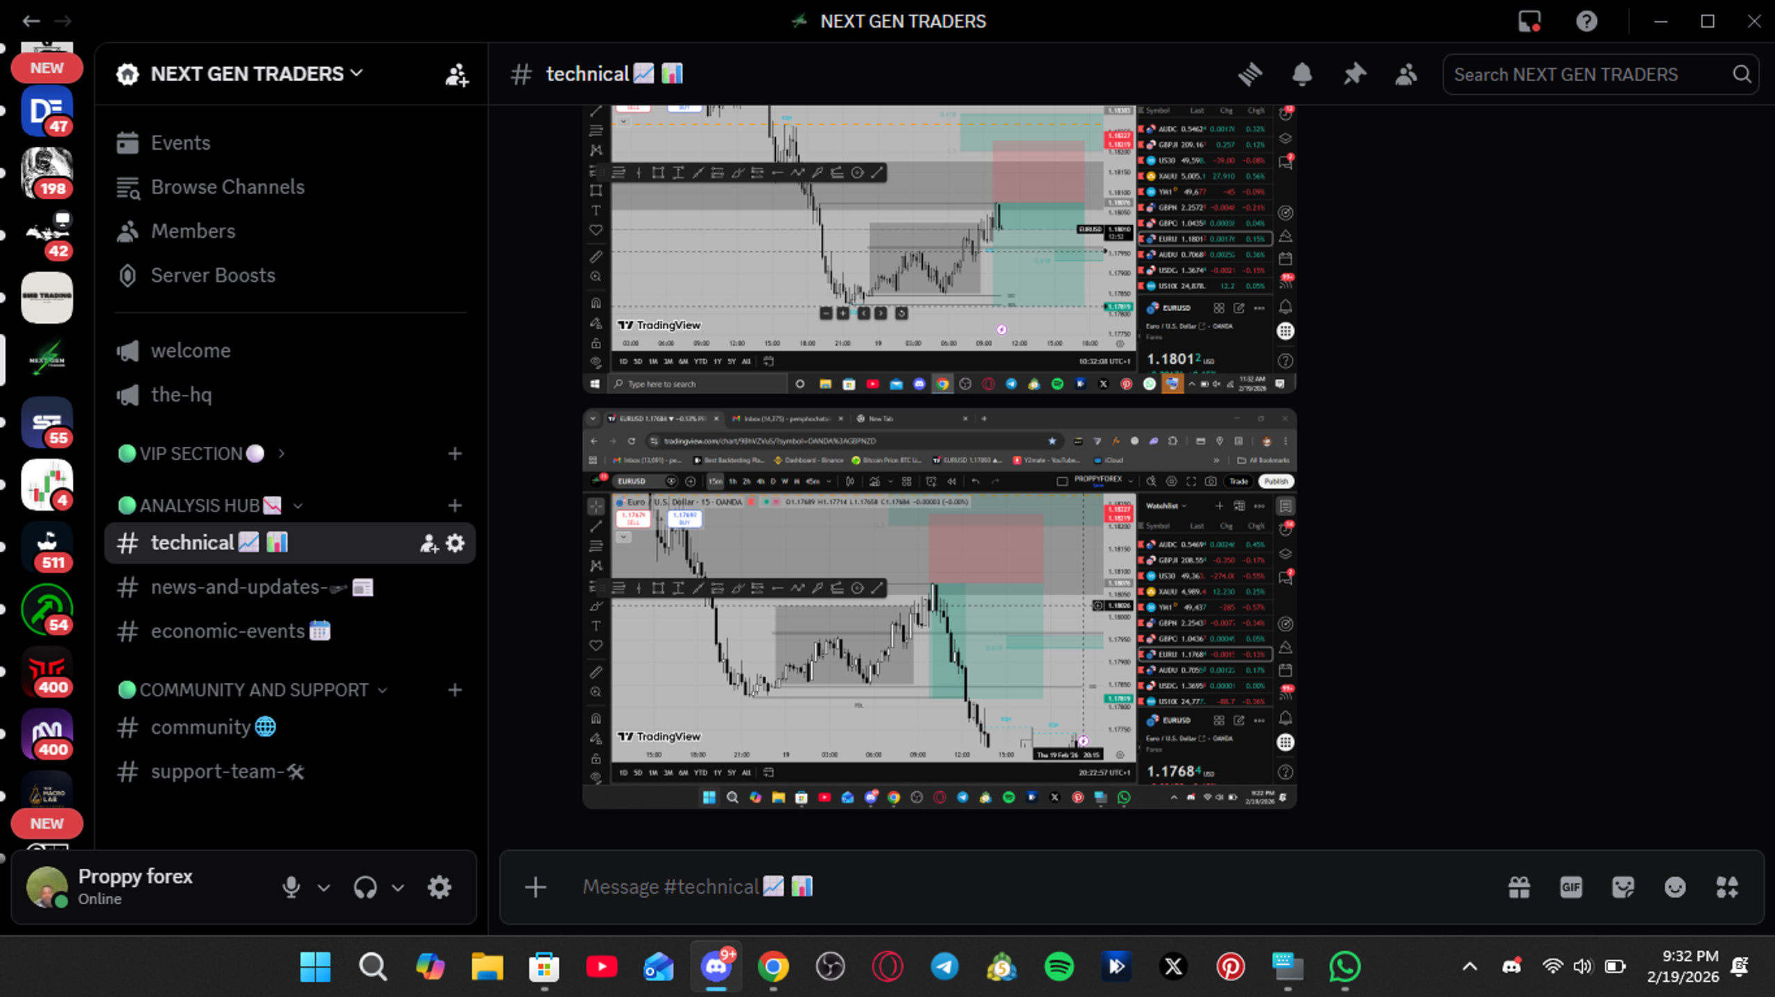The image size is (1775, 997).
Task: Open the community channel
Action: 290,727
